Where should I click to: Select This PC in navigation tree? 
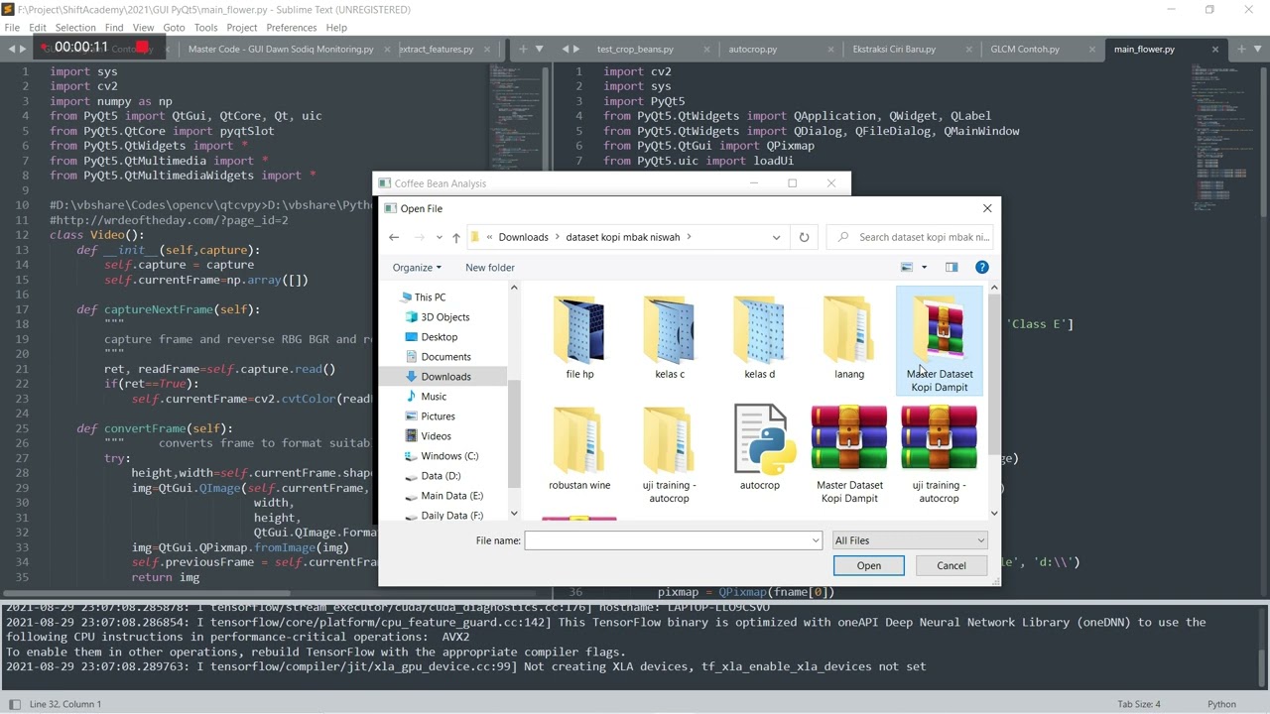pyautogui.click(x=430, y=297)
